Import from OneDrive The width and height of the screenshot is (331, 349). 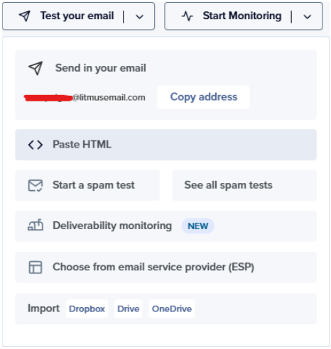coord(172,309)
